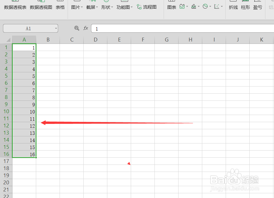Open the 形状 shapes dropdown
The width and height of the screenshot is (274, 198).
coord(107,7)
